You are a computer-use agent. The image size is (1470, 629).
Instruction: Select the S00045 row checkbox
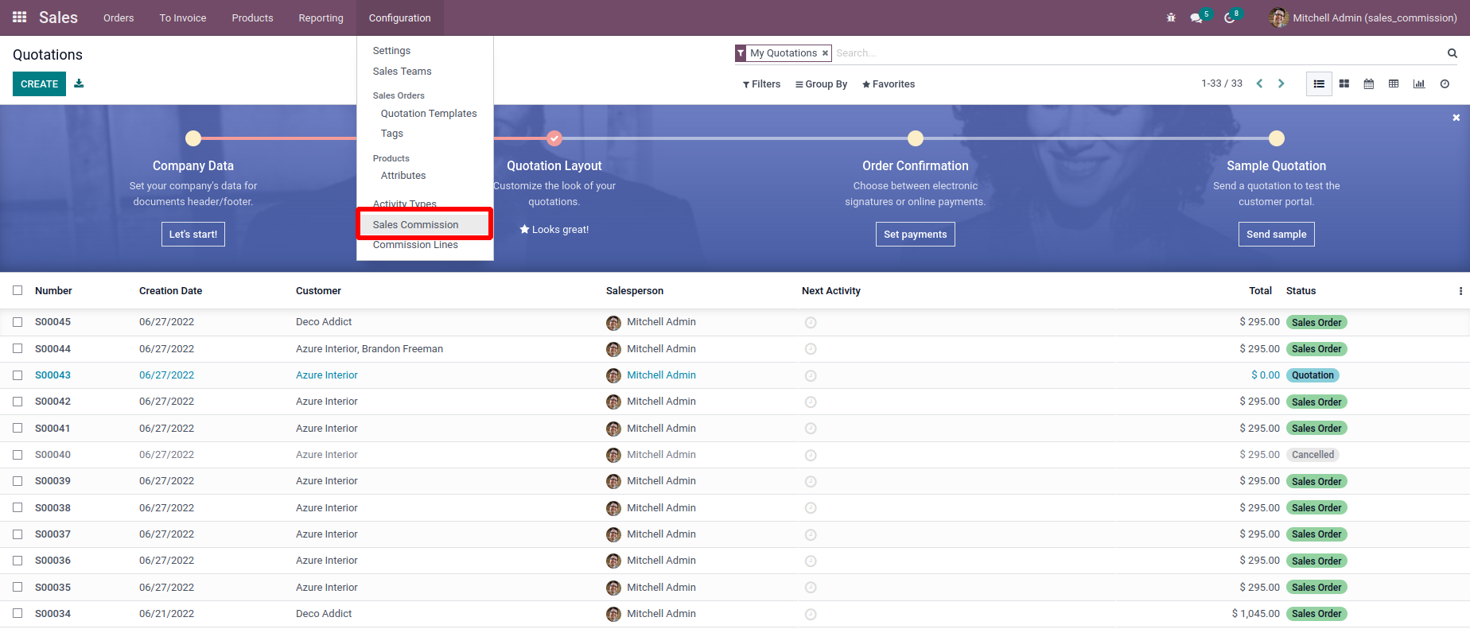(17, 322)
